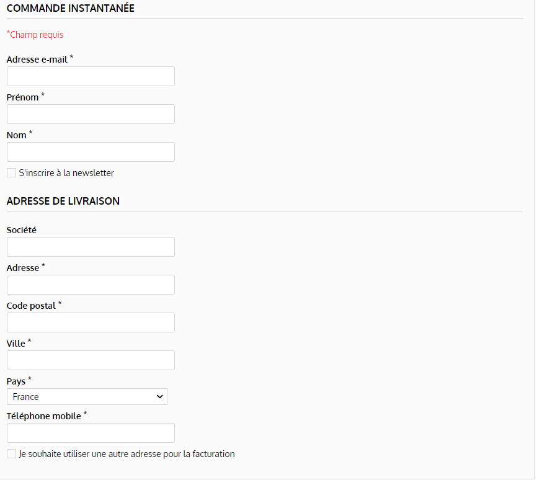Click the Adresse e-mail input field

point(91,76)
